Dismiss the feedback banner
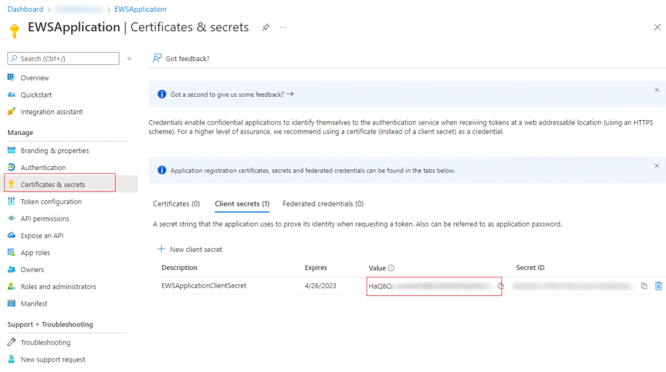This screenshot has width=666, height=372. click(656, 90)
